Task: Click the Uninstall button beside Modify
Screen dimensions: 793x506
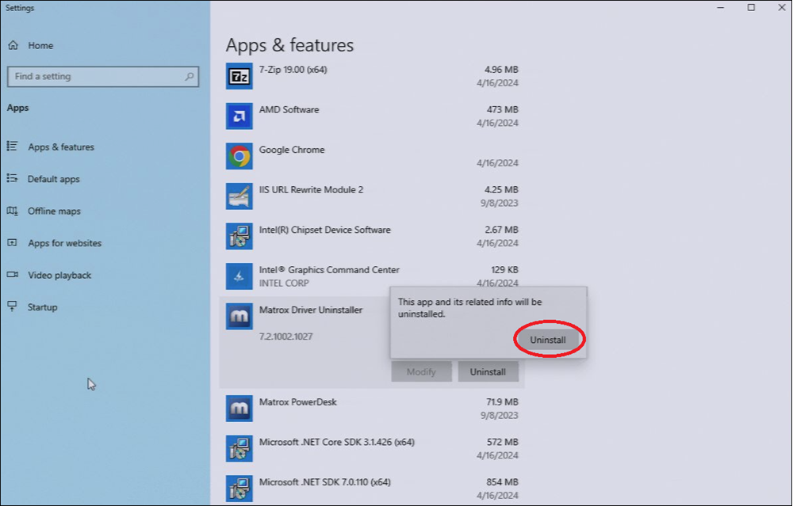Action: click(x=488, y=371)
